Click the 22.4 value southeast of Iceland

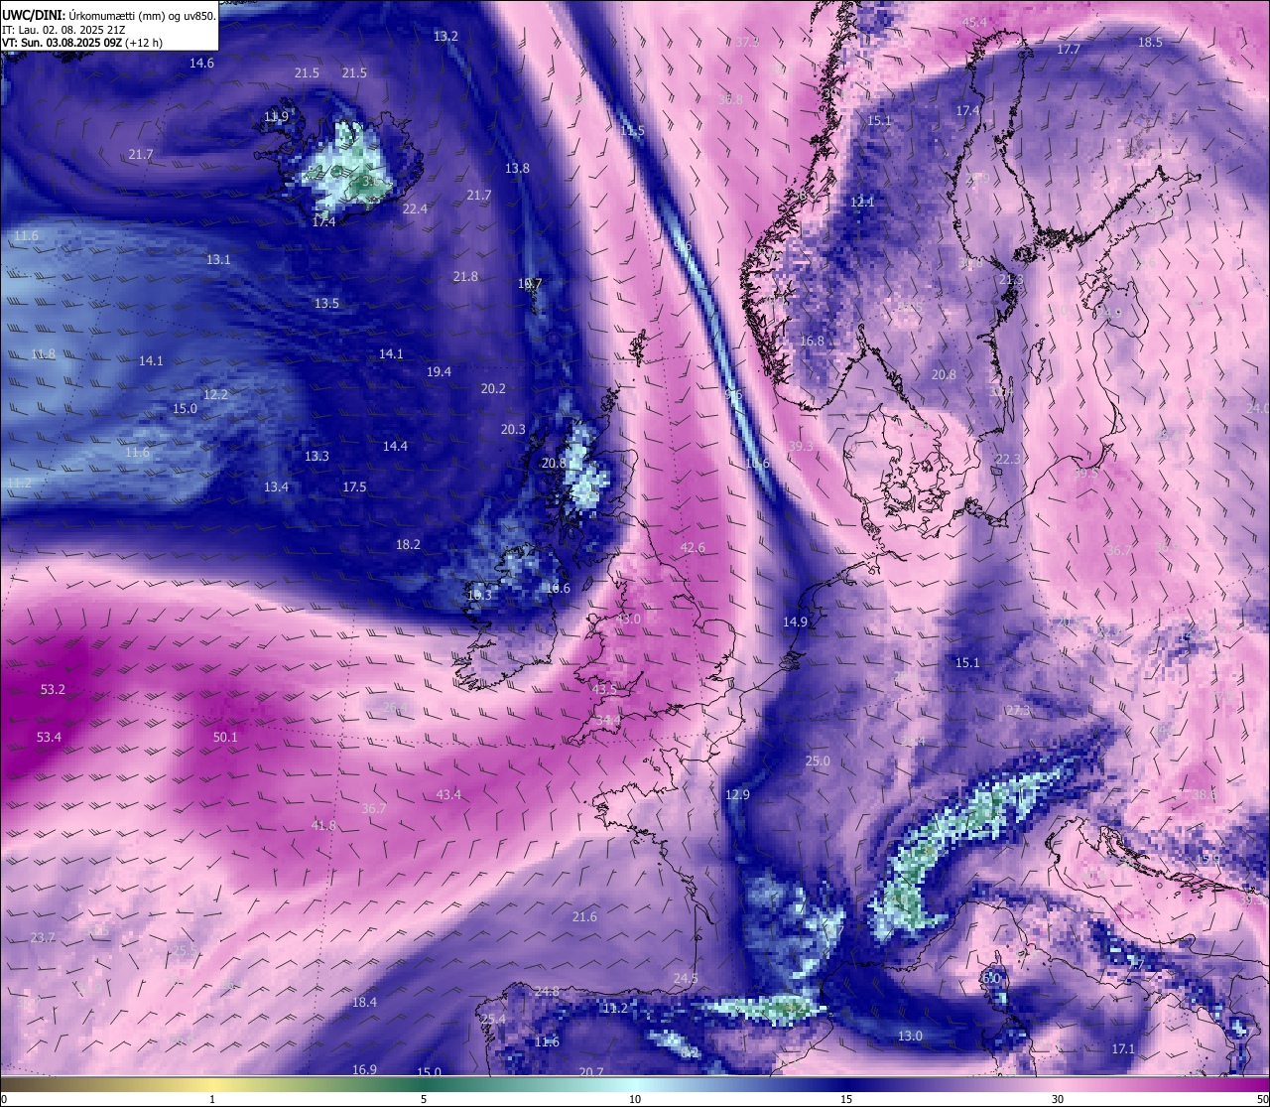pyautogui.click(x=415, y=208)
